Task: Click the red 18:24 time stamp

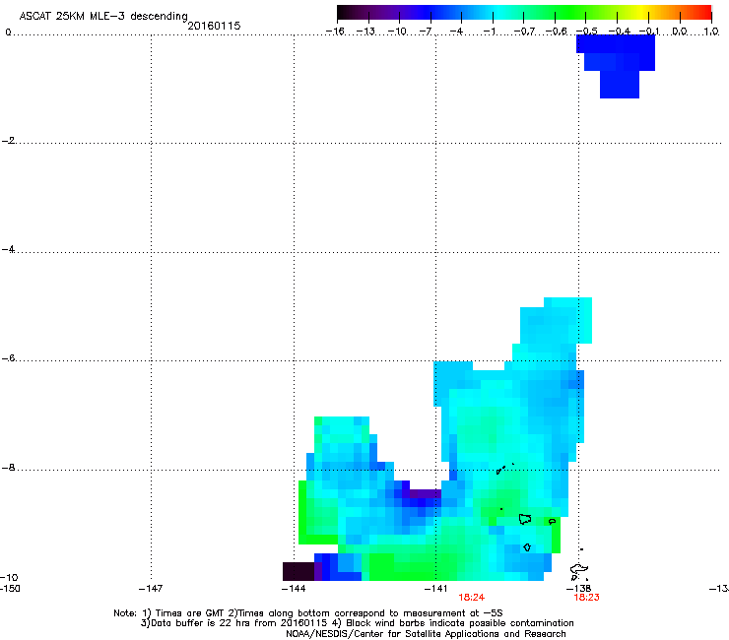Action: point(472,598)
